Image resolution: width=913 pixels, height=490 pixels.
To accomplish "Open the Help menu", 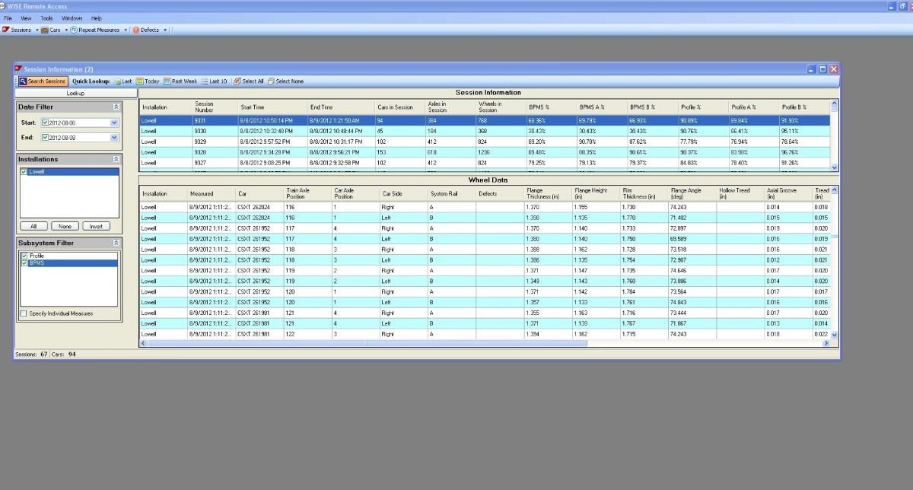I will [97, 17].
